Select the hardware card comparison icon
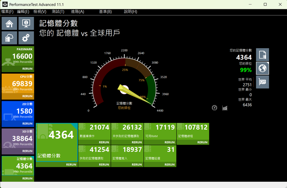287x188 pixels. point(262,82)
